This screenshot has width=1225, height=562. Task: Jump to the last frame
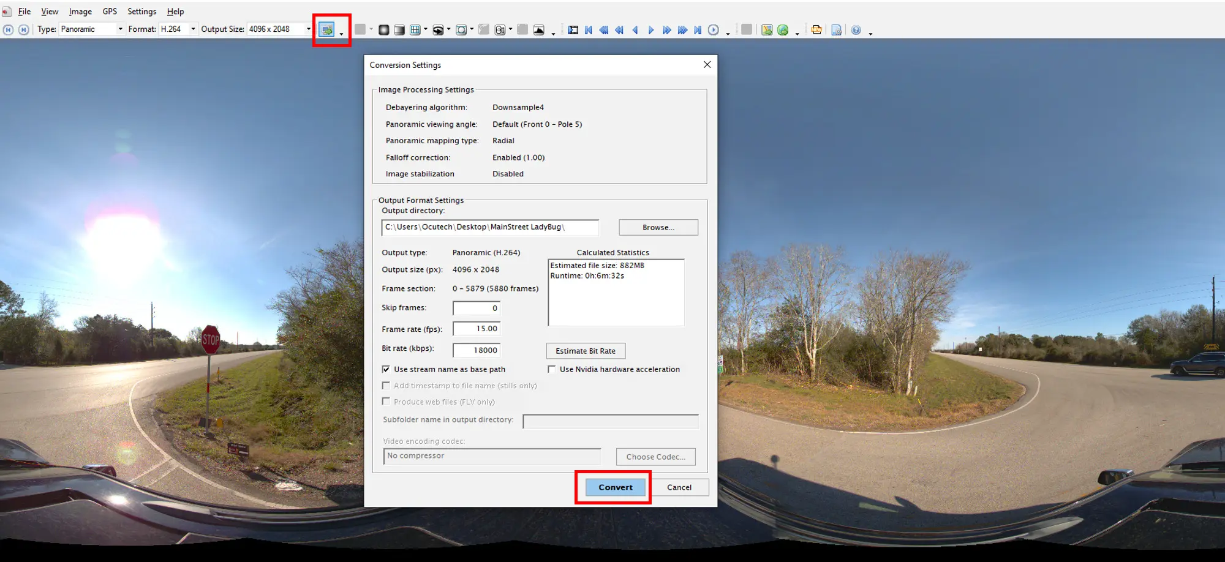coord(698,29)
